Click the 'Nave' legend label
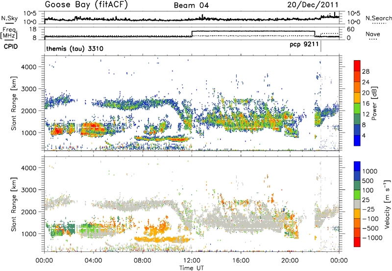 (x=373, y=34)
